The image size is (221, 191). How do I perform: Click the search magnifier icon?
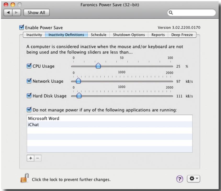pyautogui.click(x=172, y=12)
